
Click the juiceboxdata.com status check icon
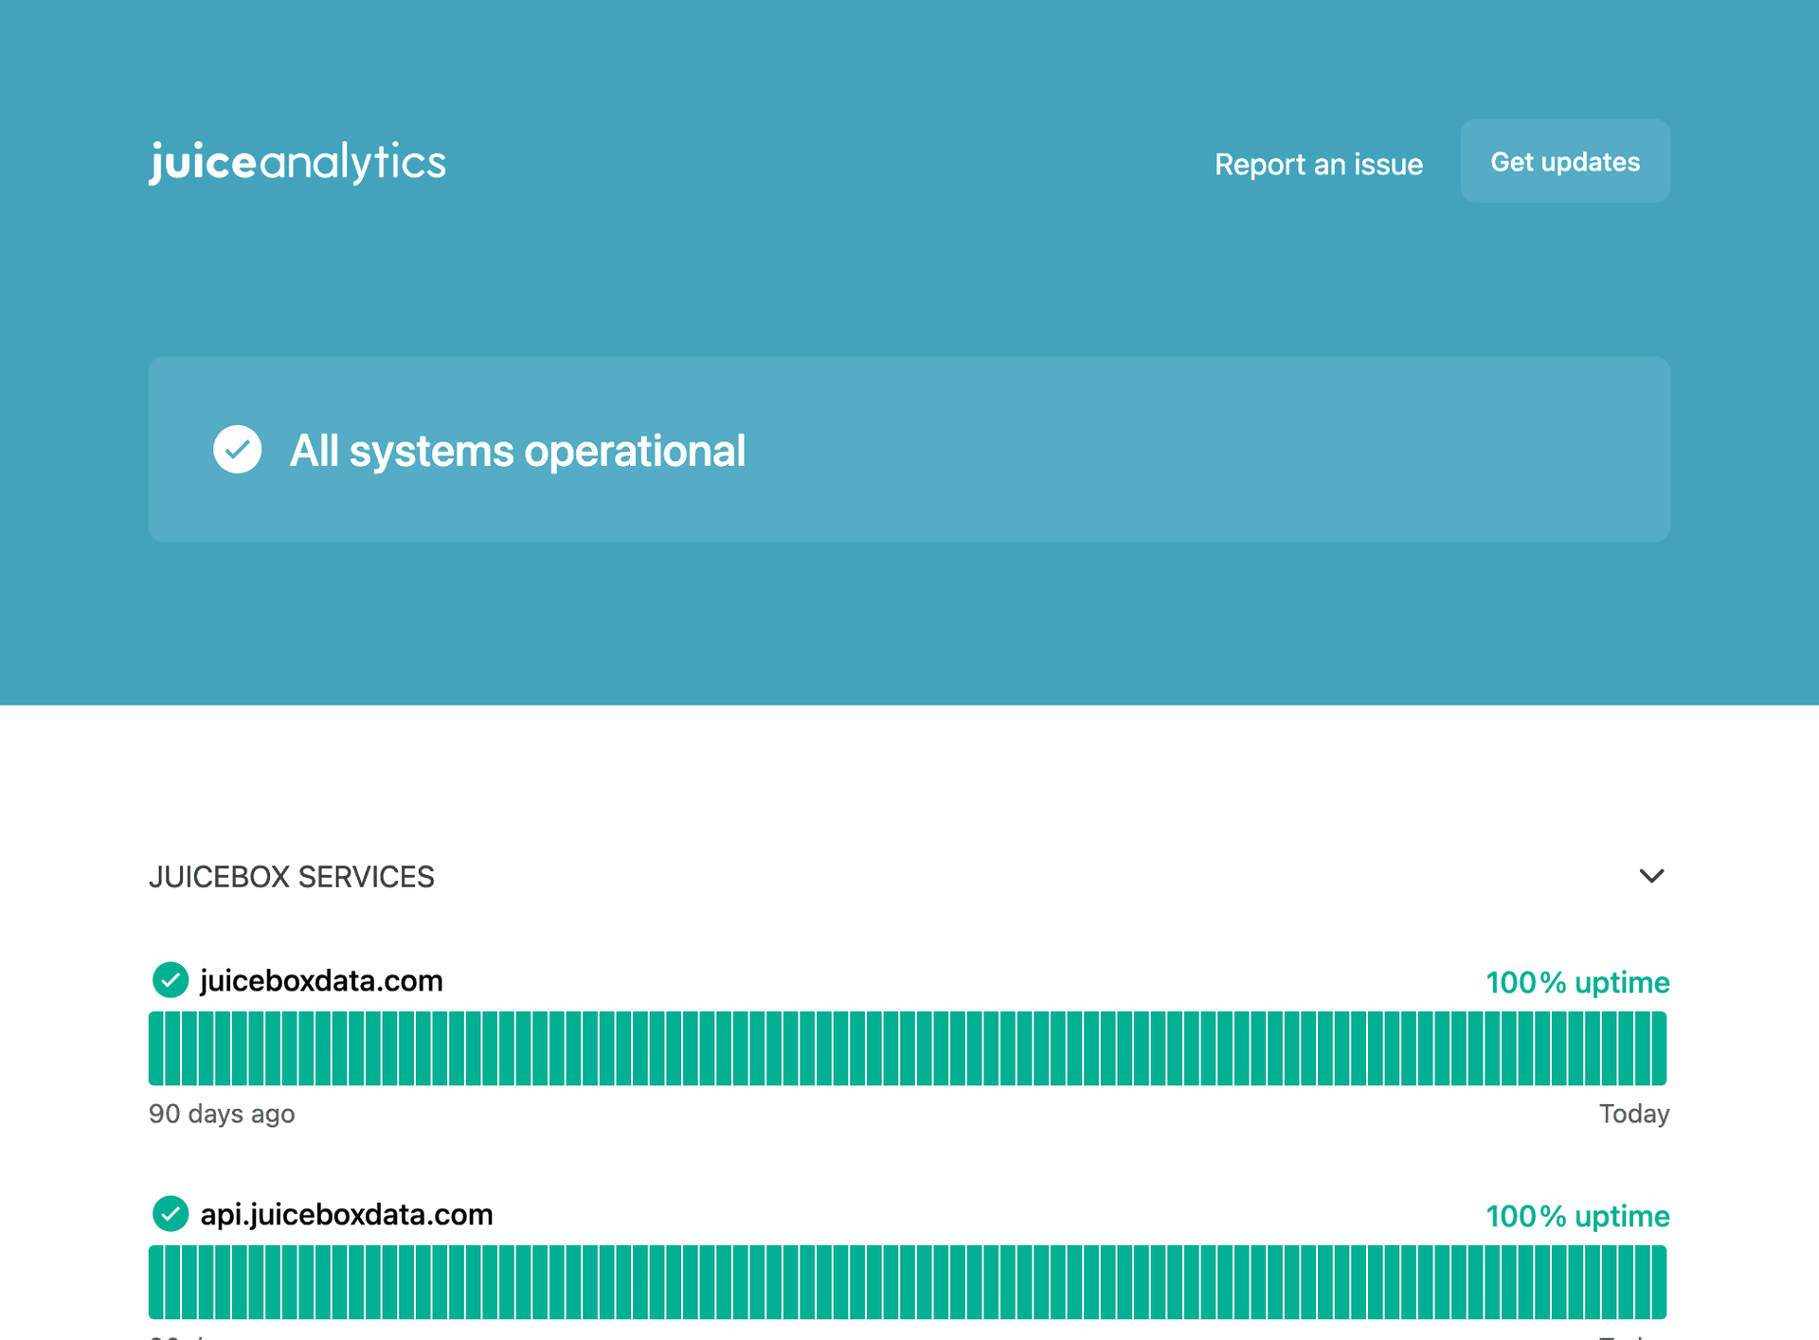[x=171, y=980]
